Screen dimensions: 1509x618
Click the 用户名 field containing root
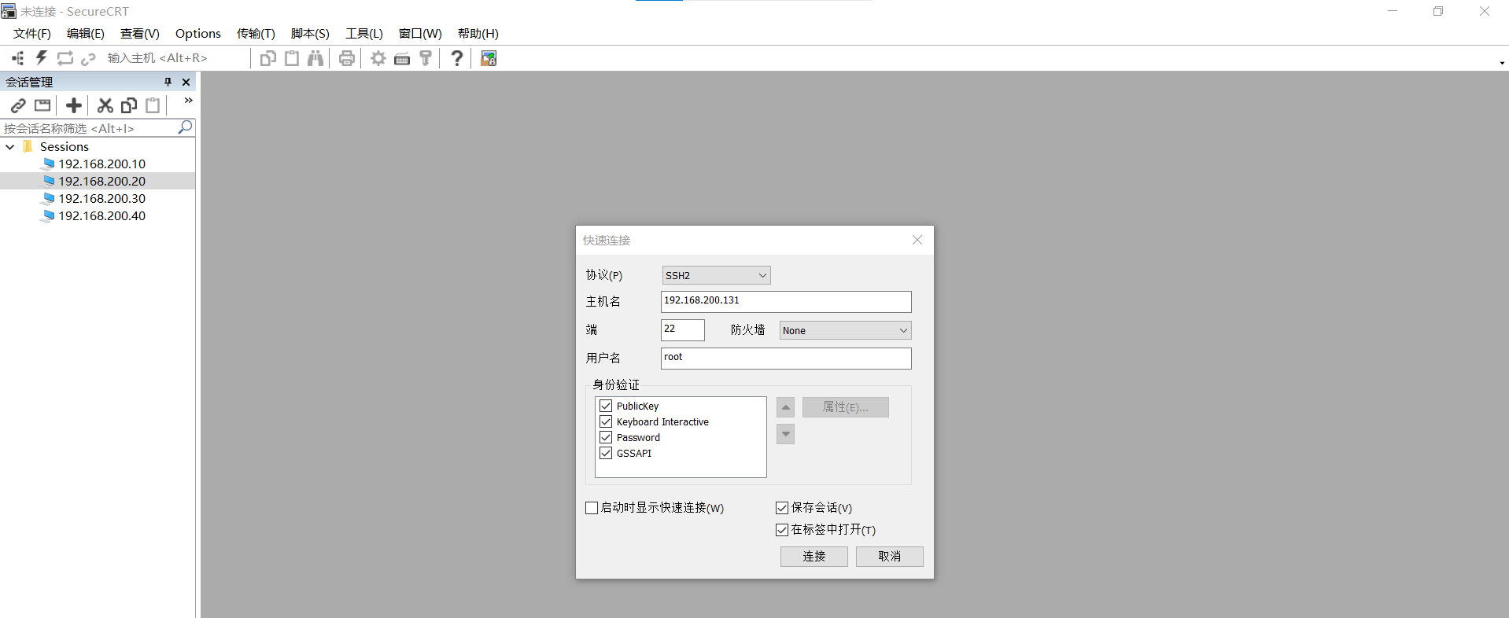[x=786, y=358]
